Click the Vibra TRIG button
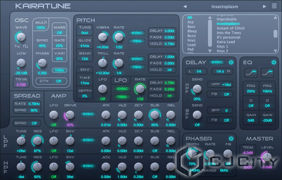 click(137, 41)
